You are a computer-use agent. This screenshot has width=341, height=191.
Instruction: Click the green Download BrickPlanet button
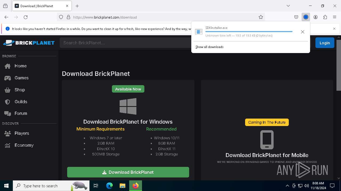pyautogui.click(x=128, y=172)
